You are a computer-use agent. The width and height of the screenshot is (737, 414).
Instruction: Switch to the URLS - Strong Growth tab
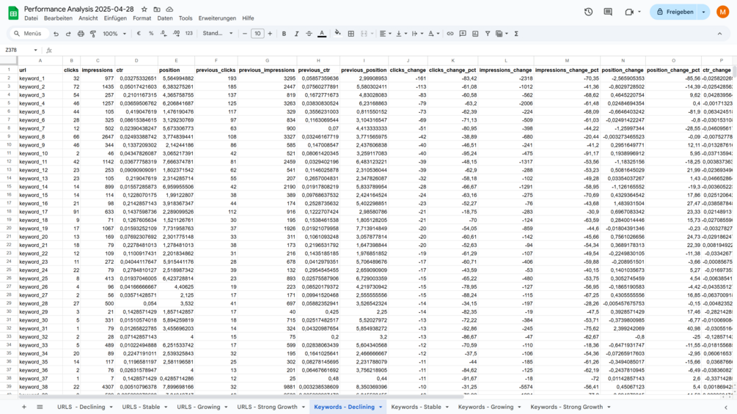(267, 407)
